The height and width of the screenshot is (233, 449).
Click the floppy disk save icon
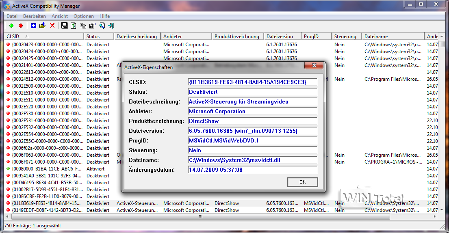pyautogui.click(x=65, y=26)
